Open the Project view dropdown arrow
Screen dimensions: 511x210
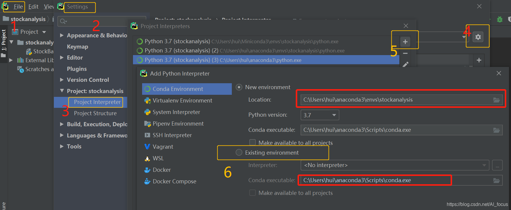pos(44,32)
